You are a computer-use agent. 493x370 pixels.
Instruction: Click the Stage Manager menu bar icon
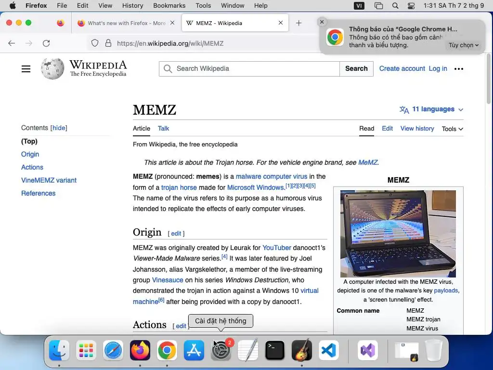[x=378, y=6]
